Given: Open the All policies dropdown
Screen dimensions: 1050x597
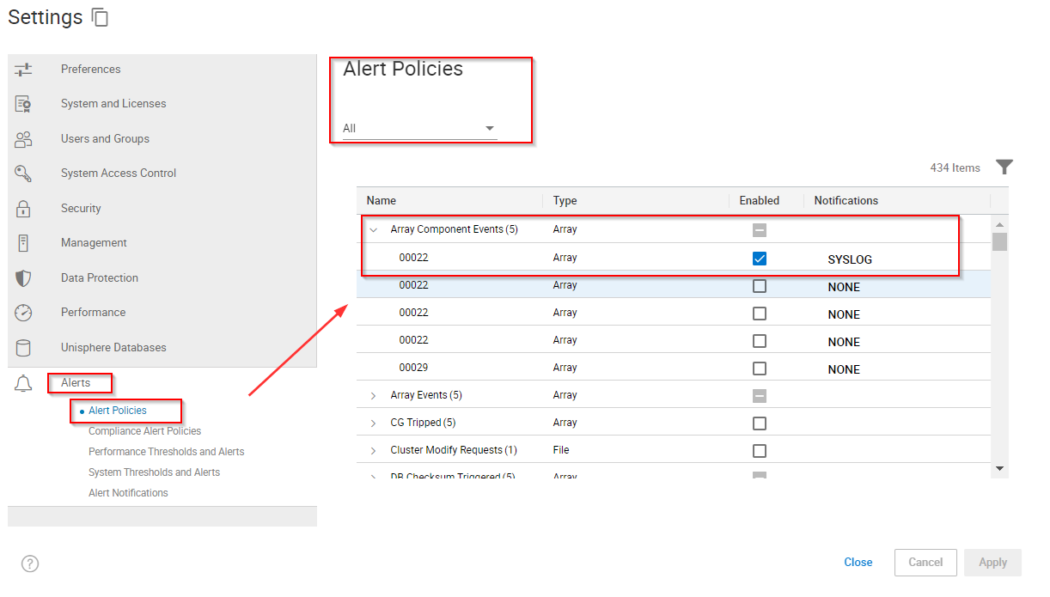Looking at the screenshot, I should tap(489, 128).
